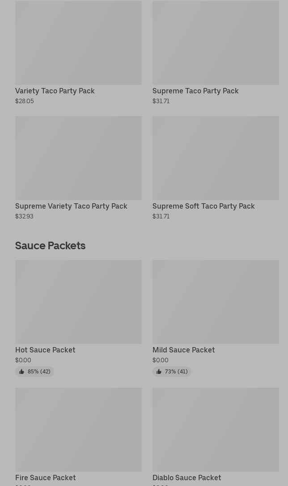Screen dimensions: 288x486
Task: Choose the Fire Sauce Packet image
Action: pos(78,429)
